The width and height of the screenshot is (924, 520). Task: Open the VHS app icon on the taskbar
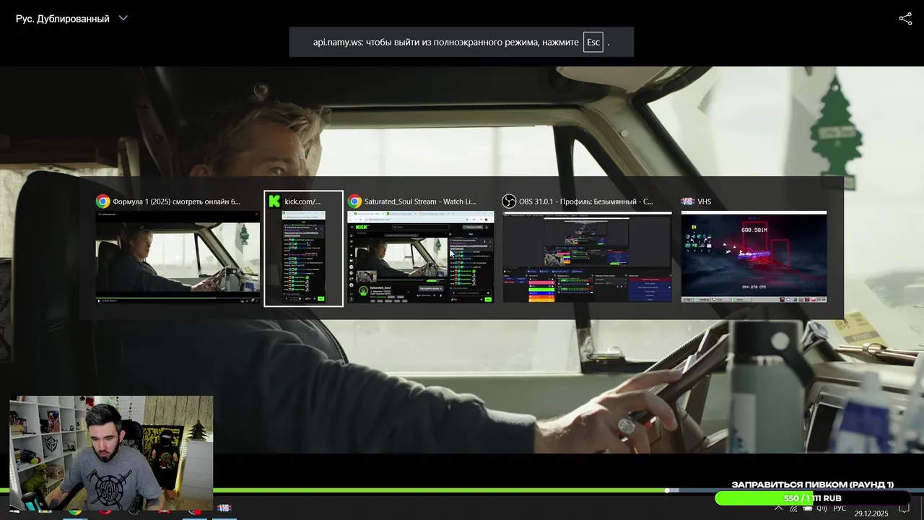click(x=224, y=508)
